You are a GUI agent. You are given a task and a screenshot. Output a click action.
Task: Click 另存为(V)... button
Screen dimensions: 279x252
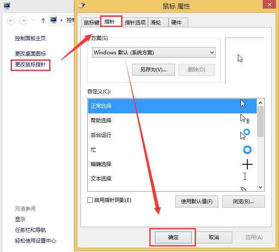tap(154, 70)
